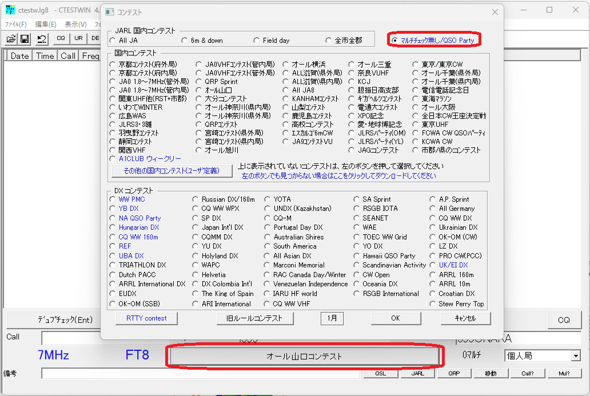Click the キャンセル button
This screenshot has width=590, height=396.
[465, 318]
